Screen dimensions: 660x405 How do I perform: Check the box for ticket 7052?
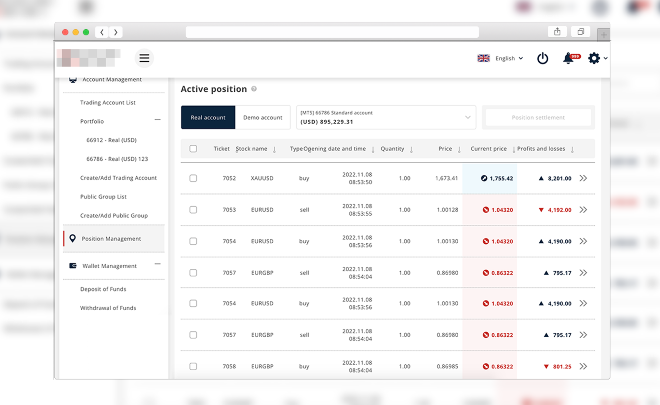tap(193, 178)
